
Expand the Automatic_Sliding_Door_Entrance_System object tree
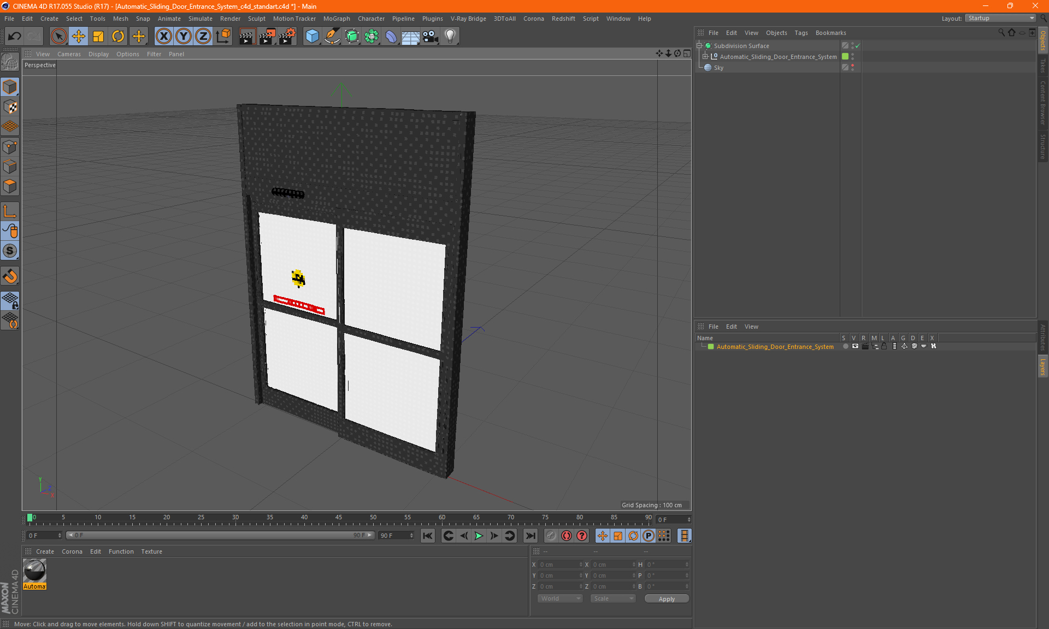pyautogui.click(x=705, y=57)
